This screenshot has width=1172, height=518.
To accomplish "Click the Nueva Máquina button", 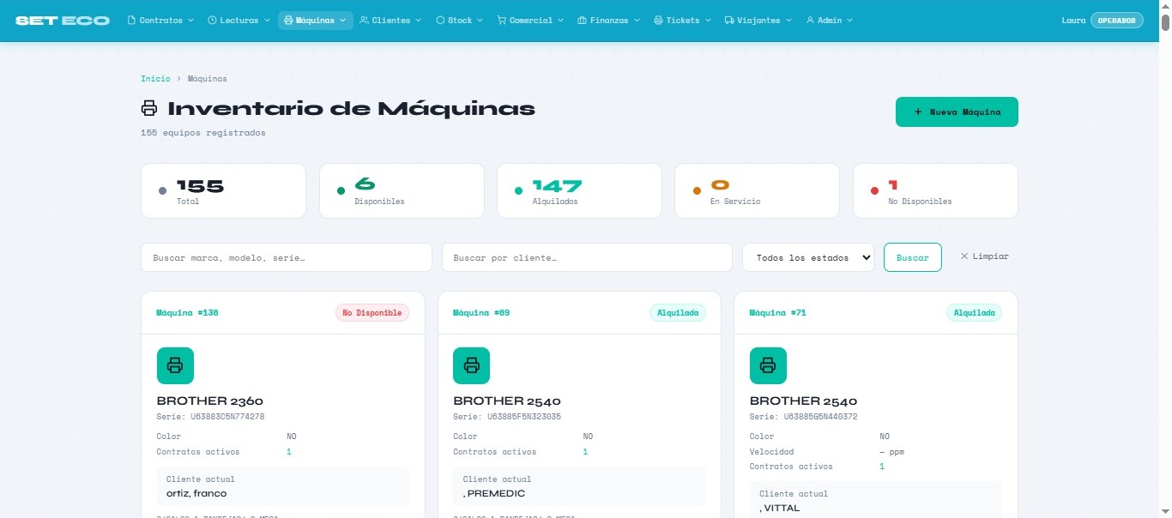I will coord(957,111).
